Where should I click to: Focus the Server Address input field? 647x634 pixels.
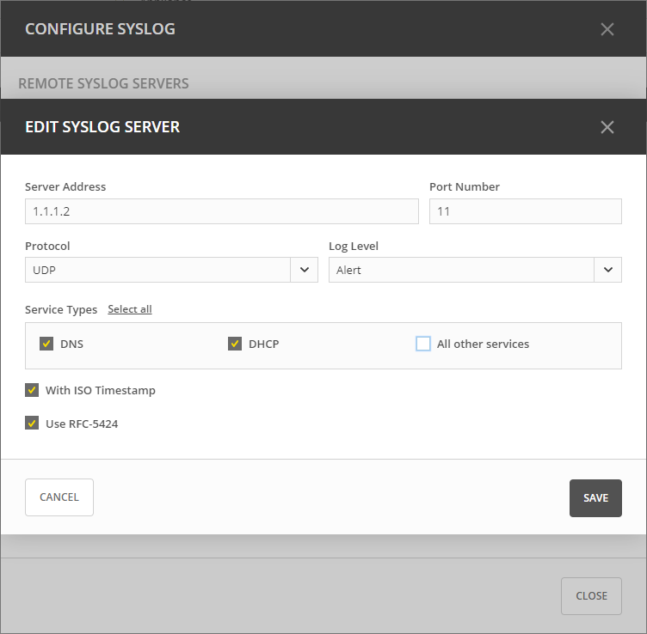pyautogui.click(x=221, y=211)
